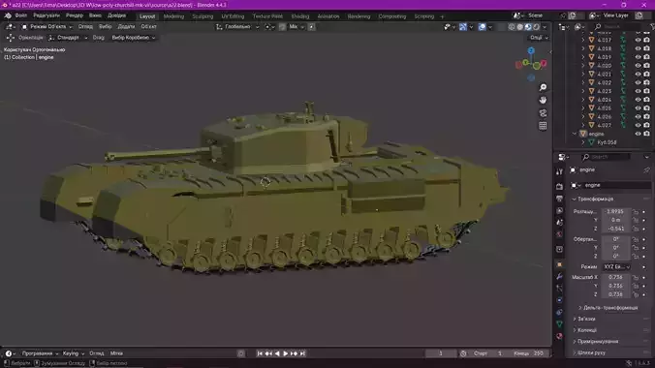Click the location X field 1.8935

pyautogui.click(x=615, y=211)
